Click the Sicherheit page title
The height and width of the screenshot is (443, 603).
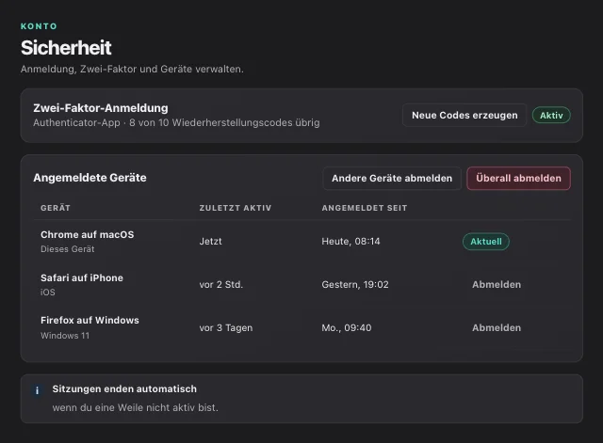66,48
